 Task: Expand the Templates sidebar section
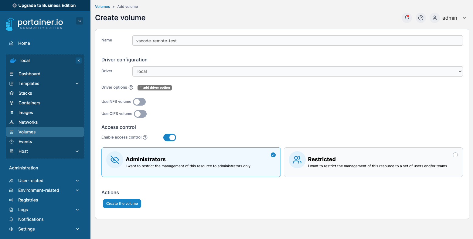tap(29, 83)
